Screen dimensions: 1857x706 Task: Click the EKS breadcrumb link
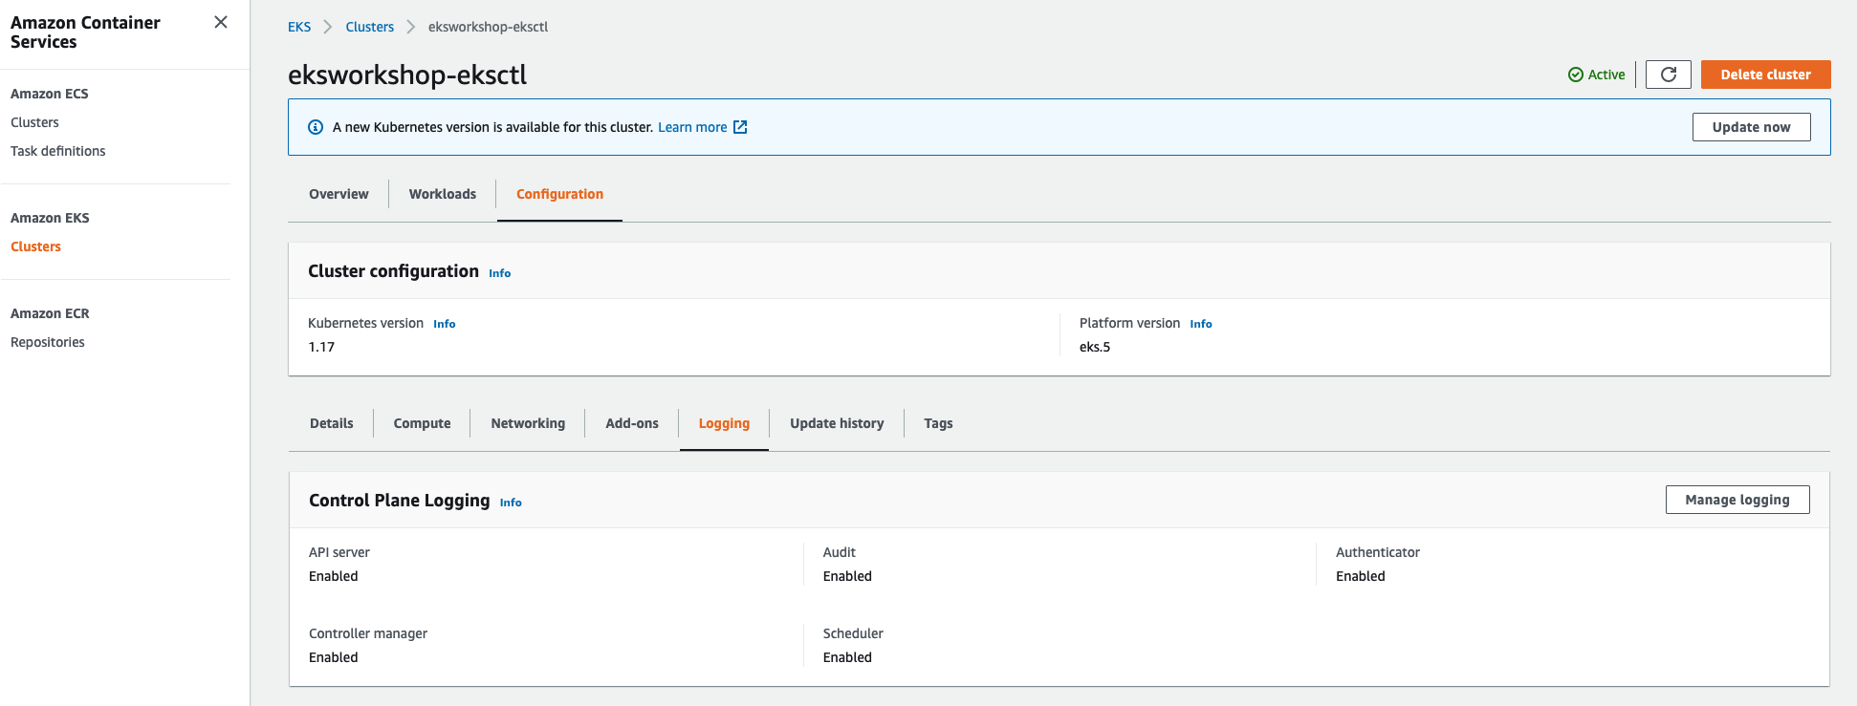pos(299,27)
